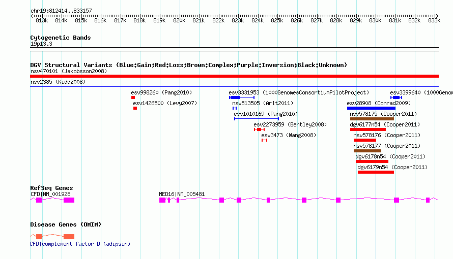453x259 pixels.
Task: Select the dgv6177n54 (Cooper2011) red bar
Action: click(368, 129)
